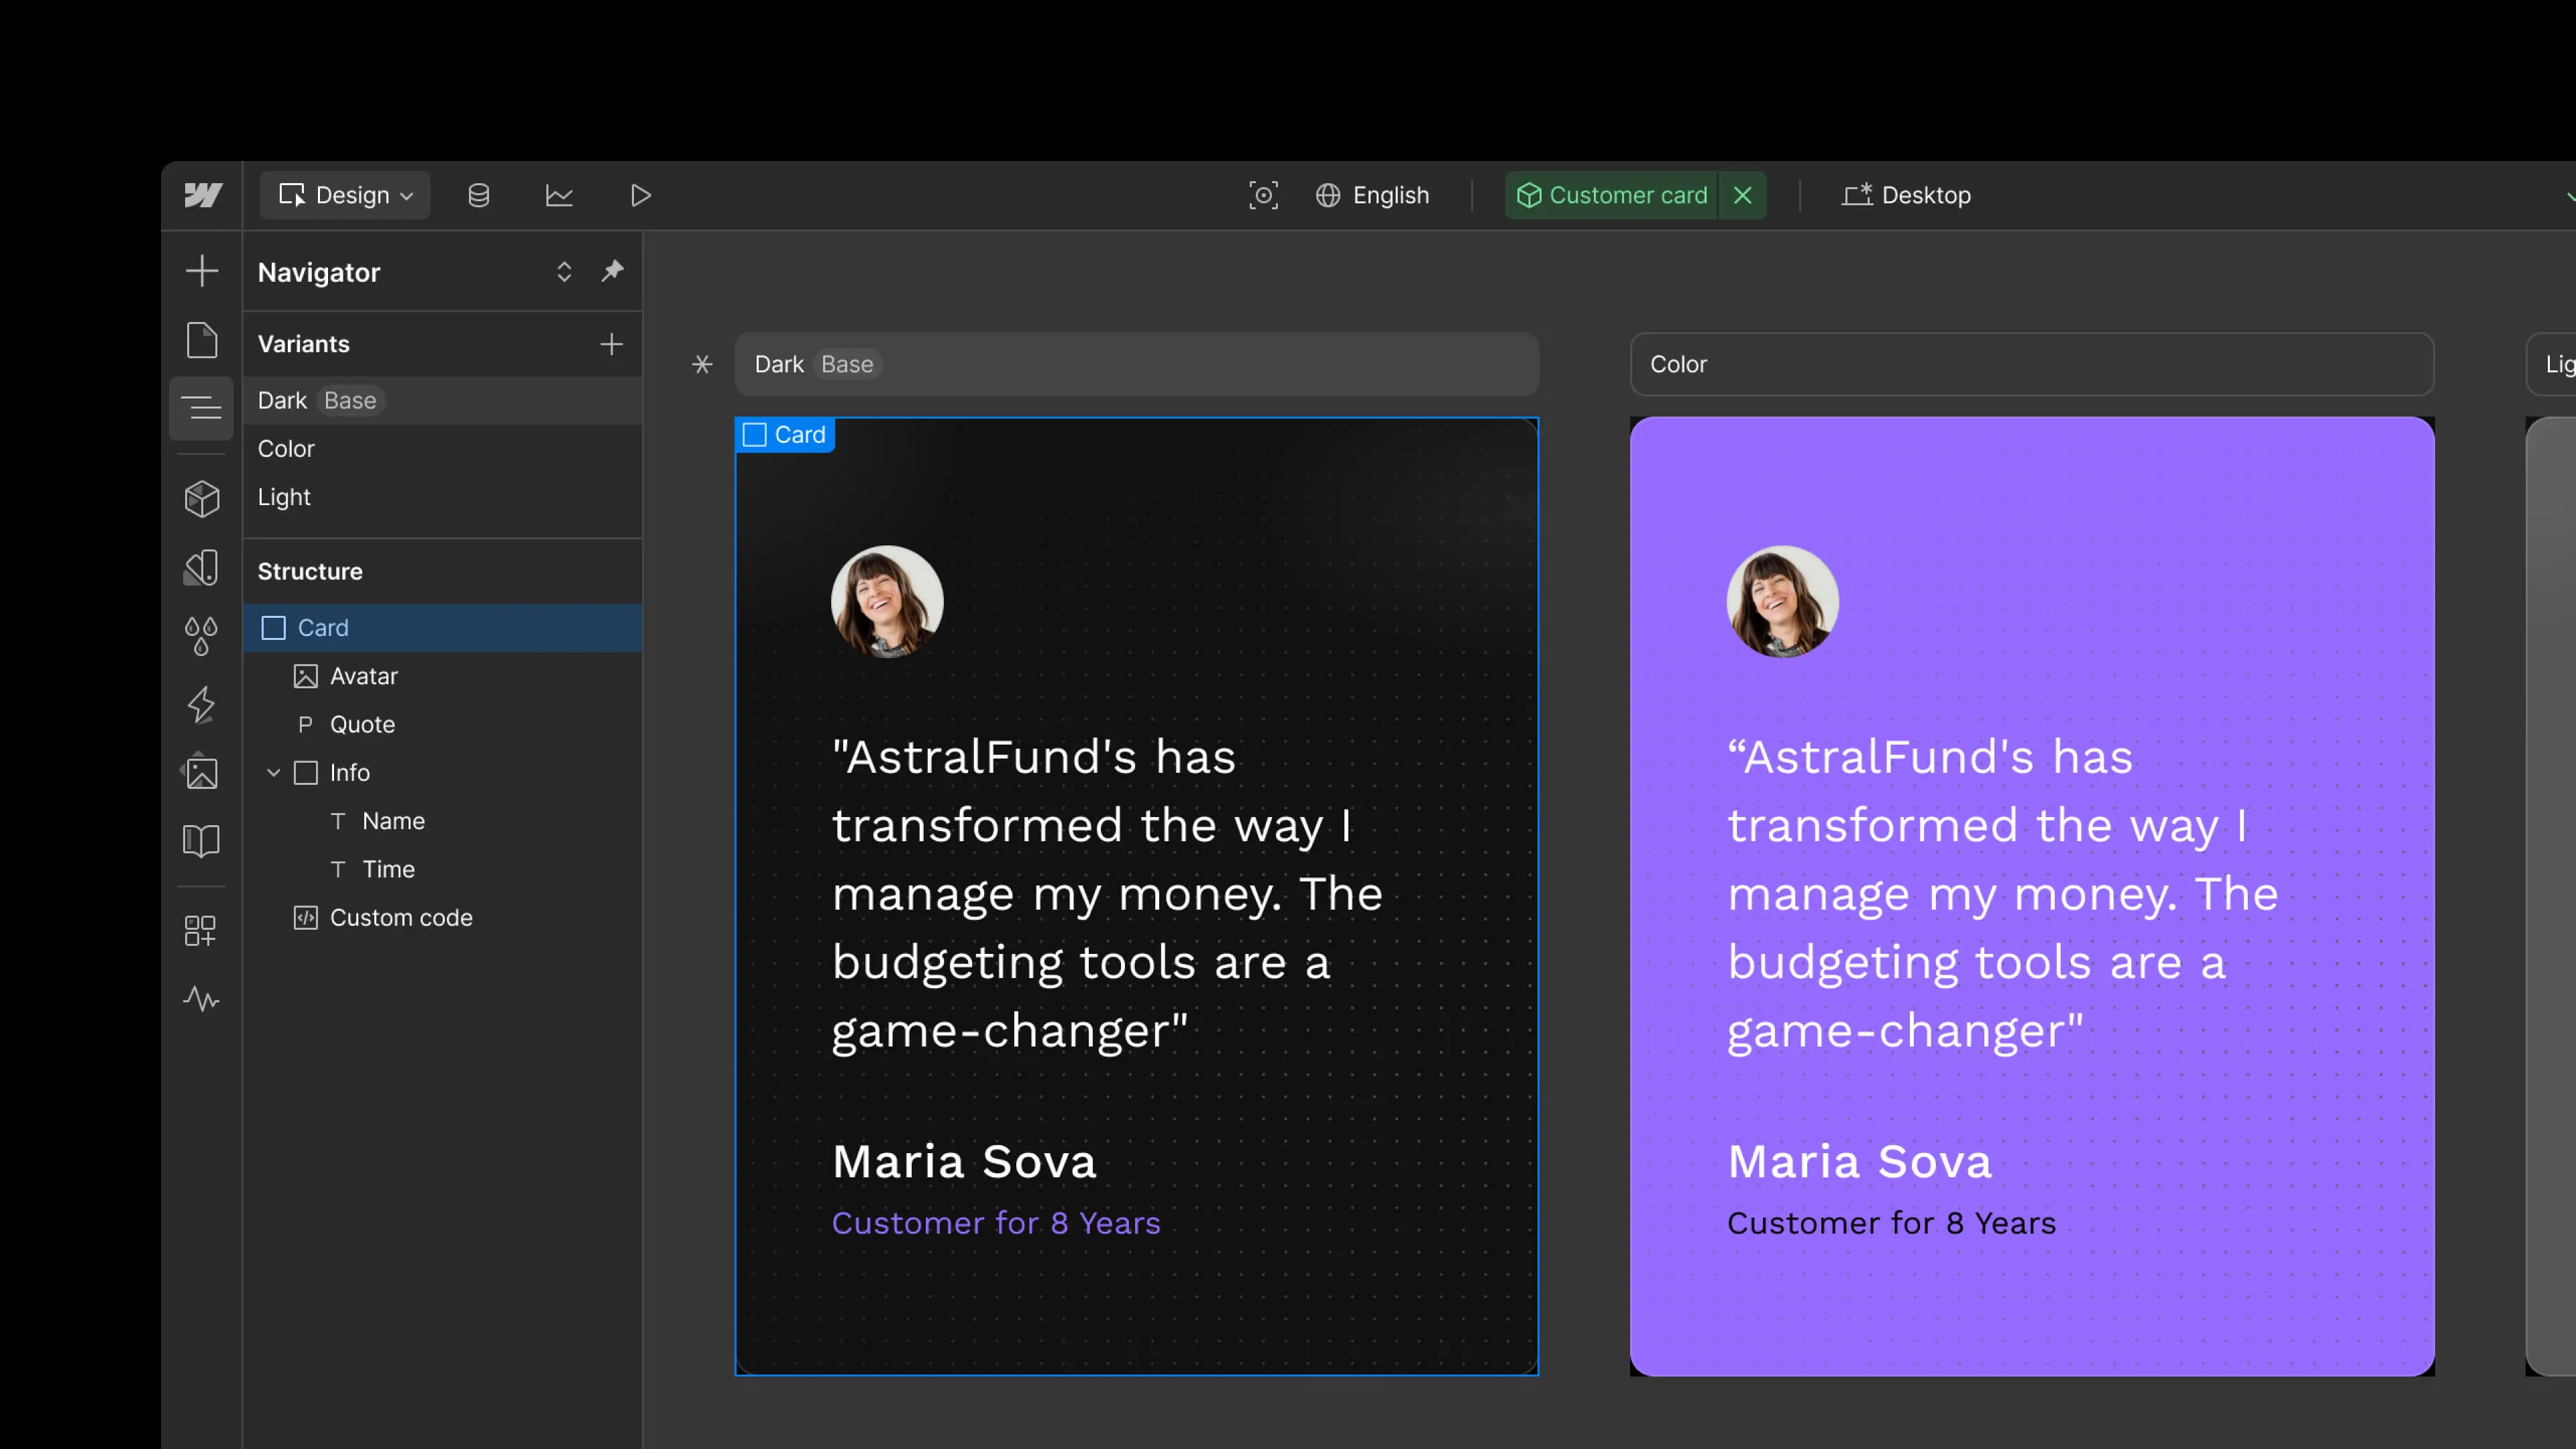2576x1449 pixels.
Task: Add a new variant with plus button
Action: 611,344
